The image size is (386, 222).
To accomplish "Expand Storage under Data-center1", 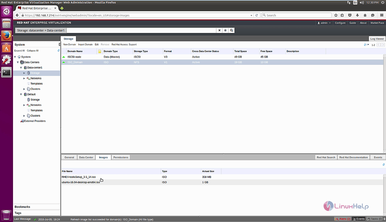I will point(24,73).
